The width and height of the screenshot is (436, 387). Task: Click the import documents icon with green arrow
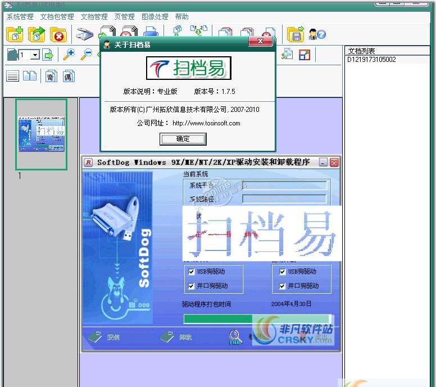click(x=107, y=31)
